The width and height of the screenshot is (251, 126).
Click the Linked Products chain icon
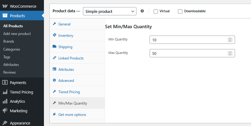[x=54, y=58]
